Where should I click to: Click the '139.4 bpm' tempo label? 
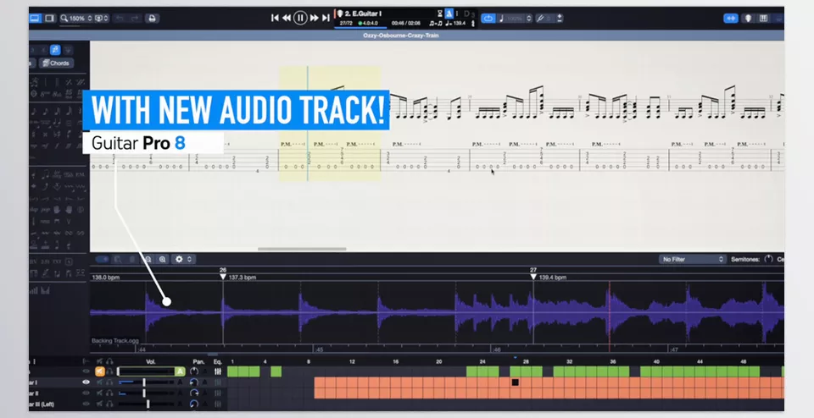tap(552, 278)
